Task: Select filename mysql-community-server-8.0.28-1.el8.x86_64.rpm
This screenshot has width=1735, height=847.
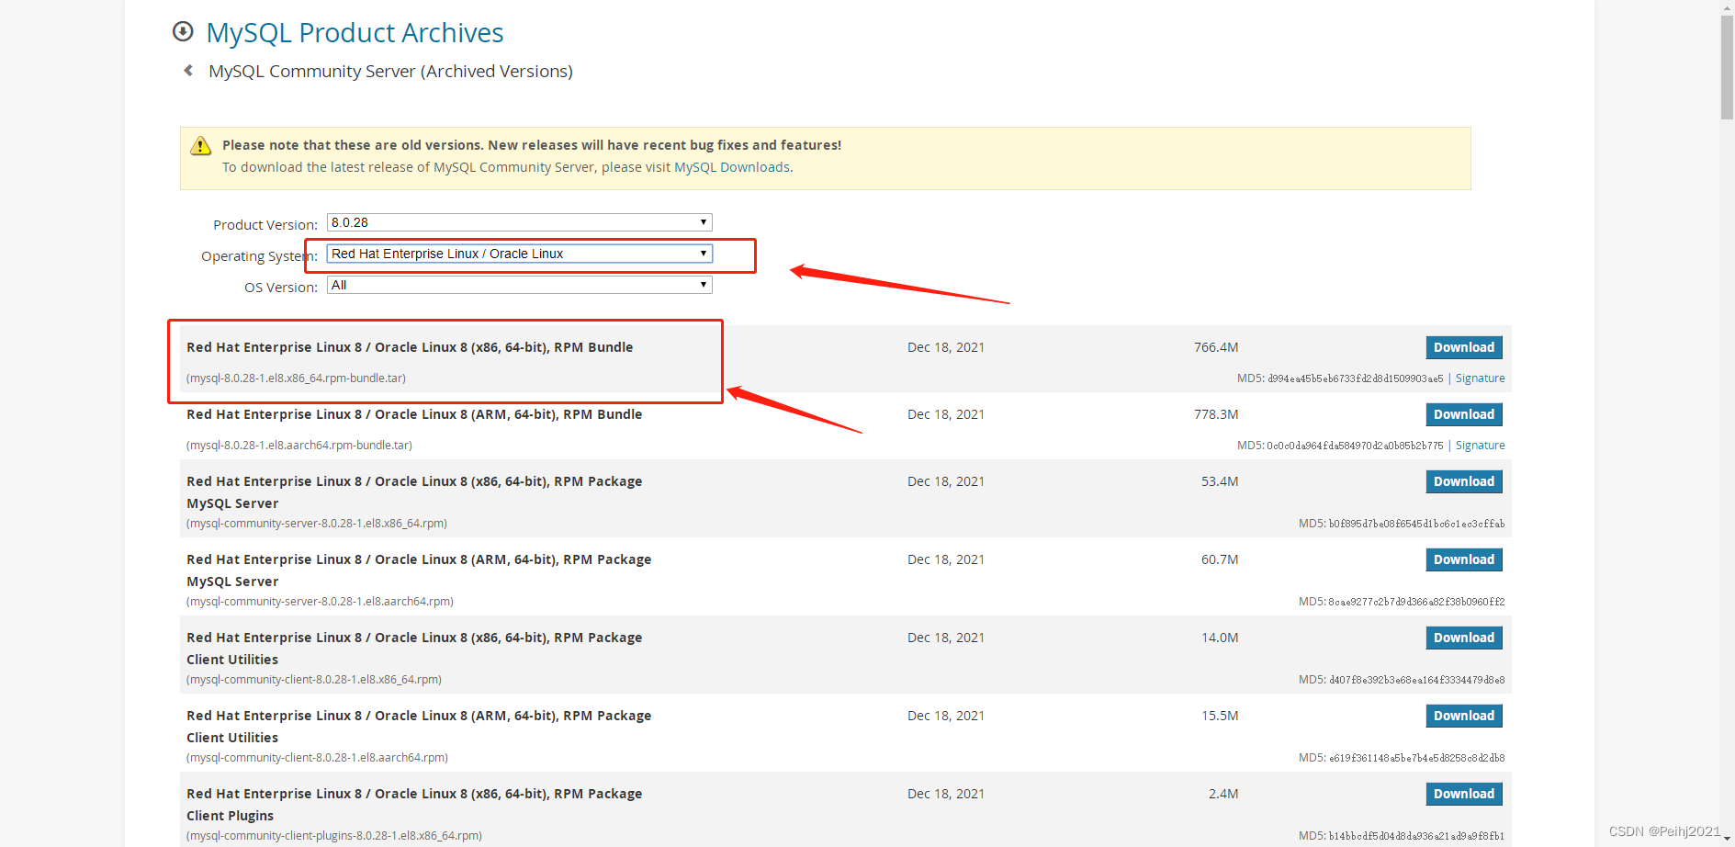Action: [x=317, y=524]
